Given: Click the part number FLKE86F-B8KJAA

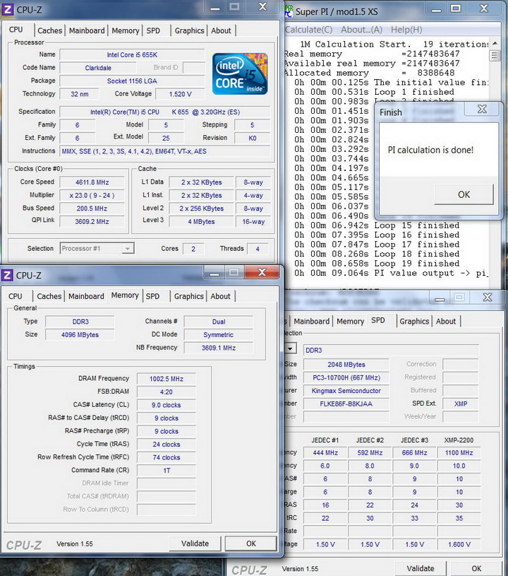Looking at the screenshot, I should click(346, 404).
